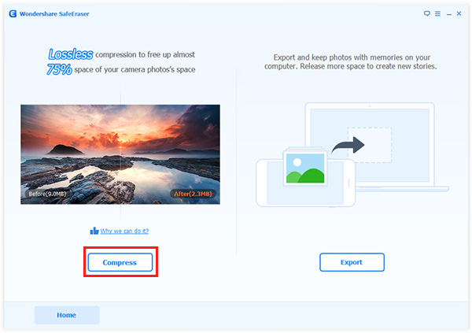The width and height of the screenshot is (472, 333).
Task: Go back using the Home button
Action: pyautogui.click(x=67, y=315)
